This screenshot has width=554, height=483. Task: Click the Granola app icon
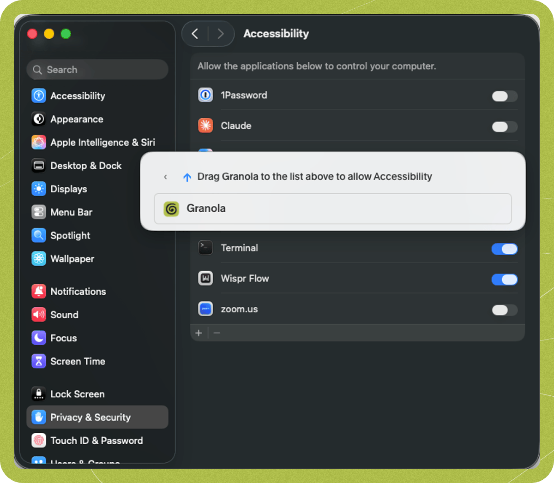[171, 209]
